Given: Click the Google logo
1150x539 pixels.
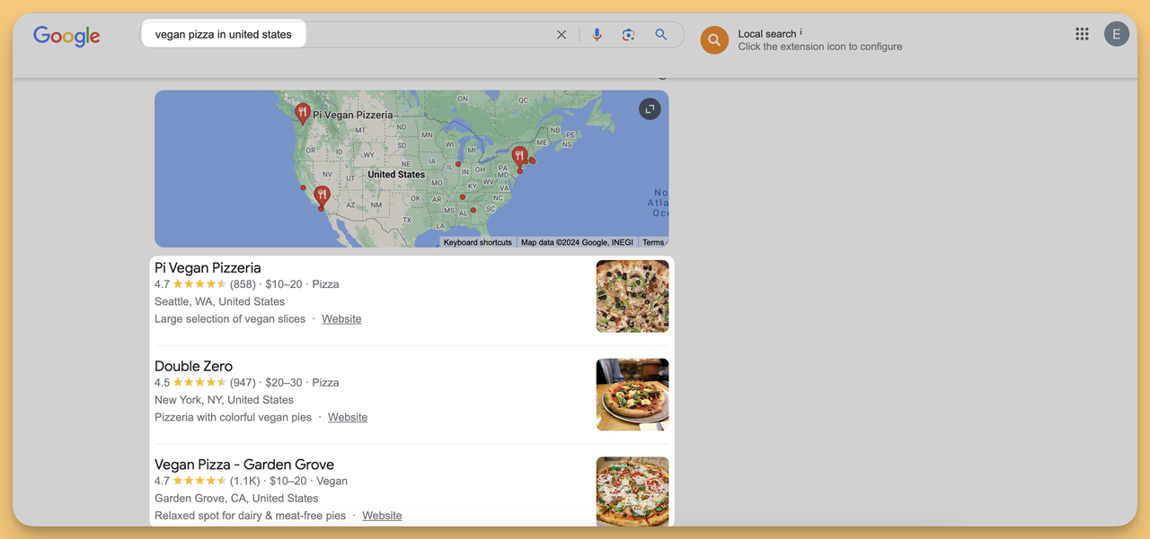Looking at the screenshot, I should (66, 35).
